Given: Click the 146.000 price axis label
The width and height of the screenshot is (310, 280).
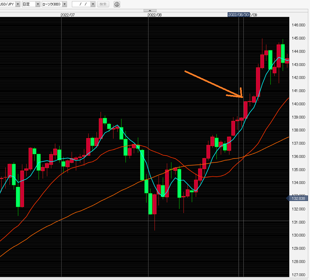Looking at the screenshot, I should pyautogui.click(x=299, y=25).
